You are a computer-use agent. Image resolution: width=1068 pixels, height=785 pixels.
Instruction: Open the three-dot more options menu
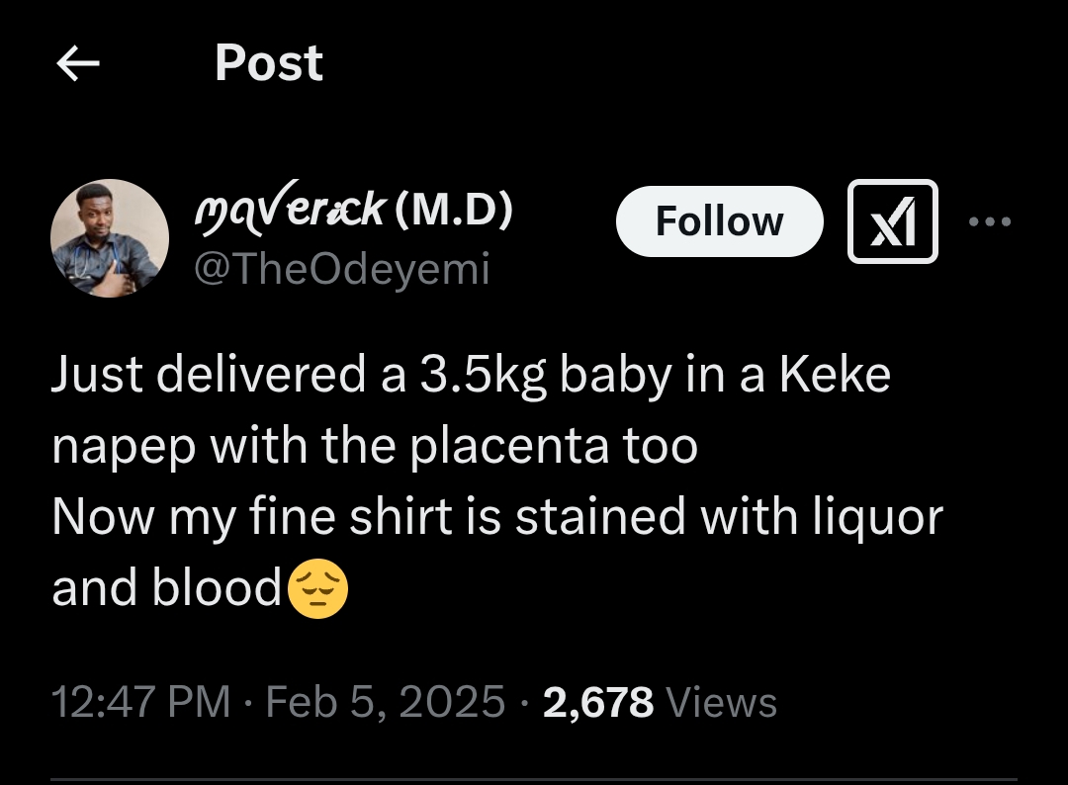coord(990,221)
